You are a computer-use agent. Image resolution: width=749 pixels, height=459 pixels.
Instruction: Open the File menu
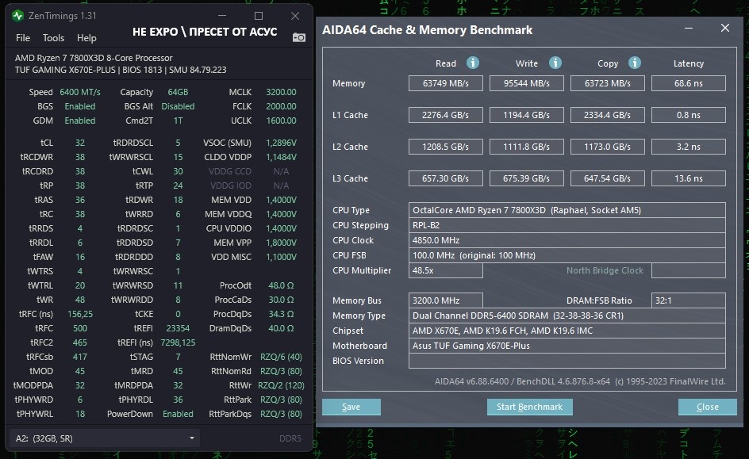click(22, 38)
